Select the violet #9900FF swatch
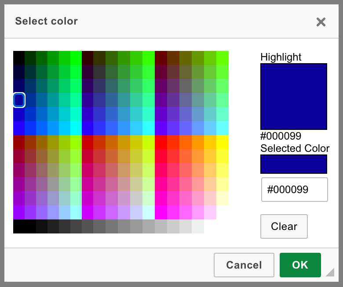 click(x=19, y=212)
